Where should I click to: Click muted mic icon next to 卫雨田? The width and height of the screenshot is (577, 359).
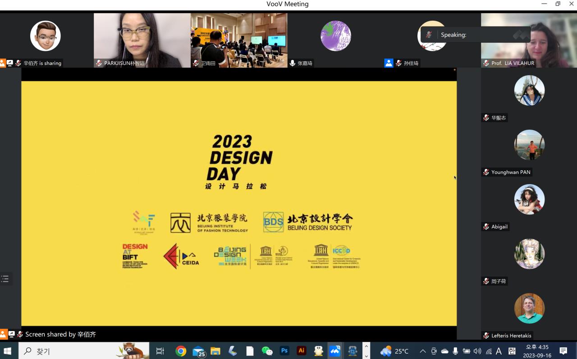(x=196, y=64)
